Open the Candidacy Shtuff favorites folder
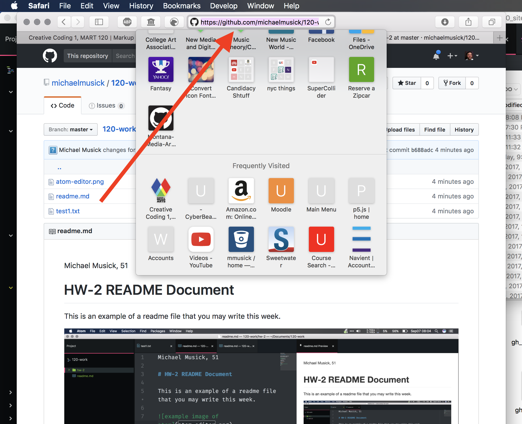 coord(241,78)
